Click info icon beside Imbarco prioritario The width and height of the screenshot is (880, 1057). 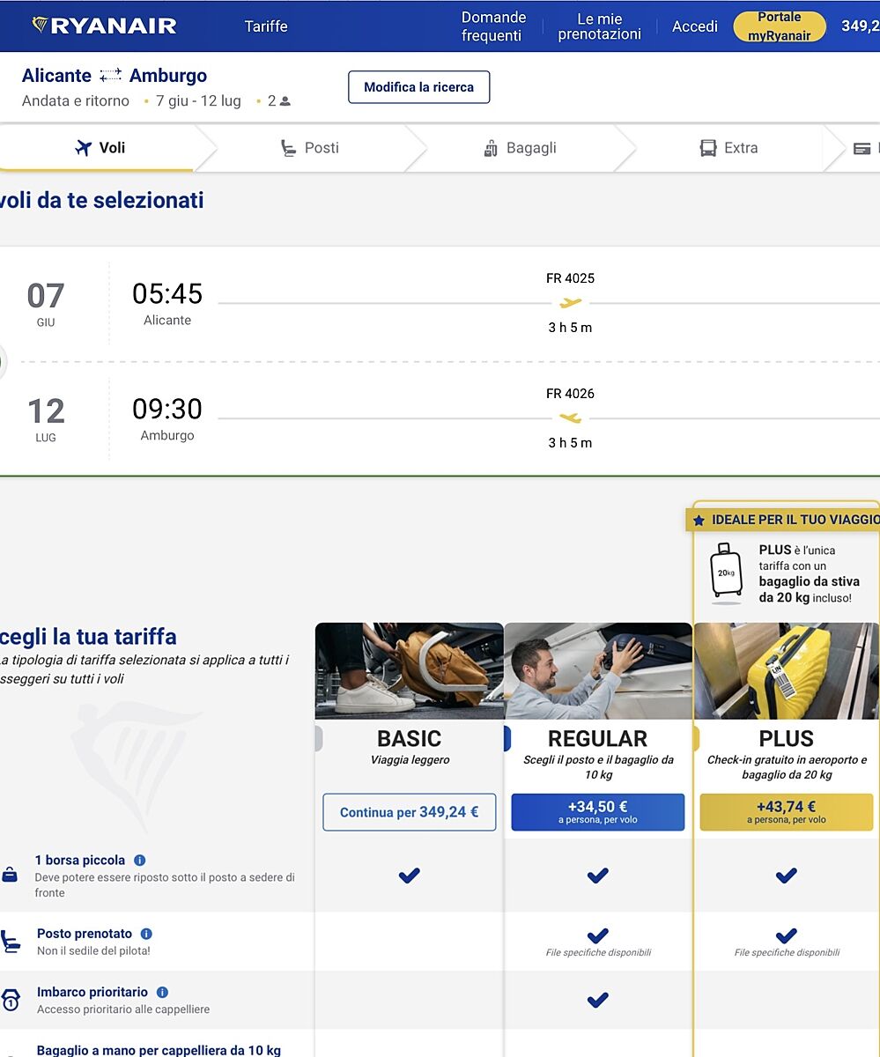click(x=162, y=993)
